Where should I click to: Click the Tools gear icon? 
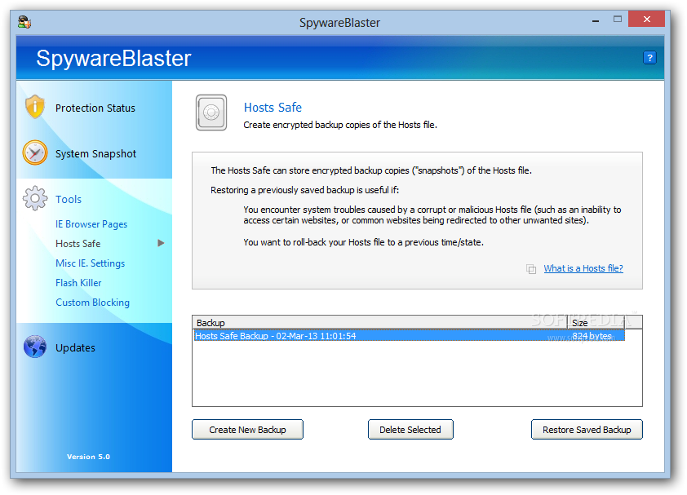(x=35, y=198)
